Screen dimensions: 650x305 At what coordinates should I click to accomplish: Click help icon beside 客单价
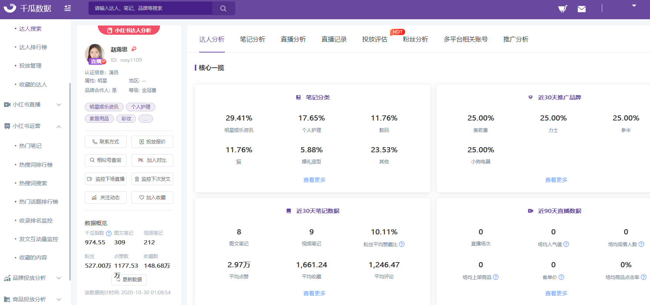click(561, 277)
